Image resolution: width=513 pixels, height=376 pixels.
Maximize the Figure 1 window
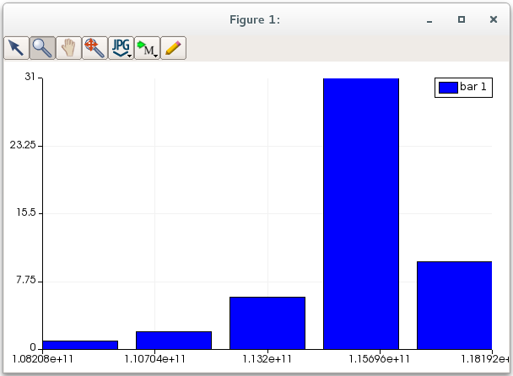coord(462,19)
